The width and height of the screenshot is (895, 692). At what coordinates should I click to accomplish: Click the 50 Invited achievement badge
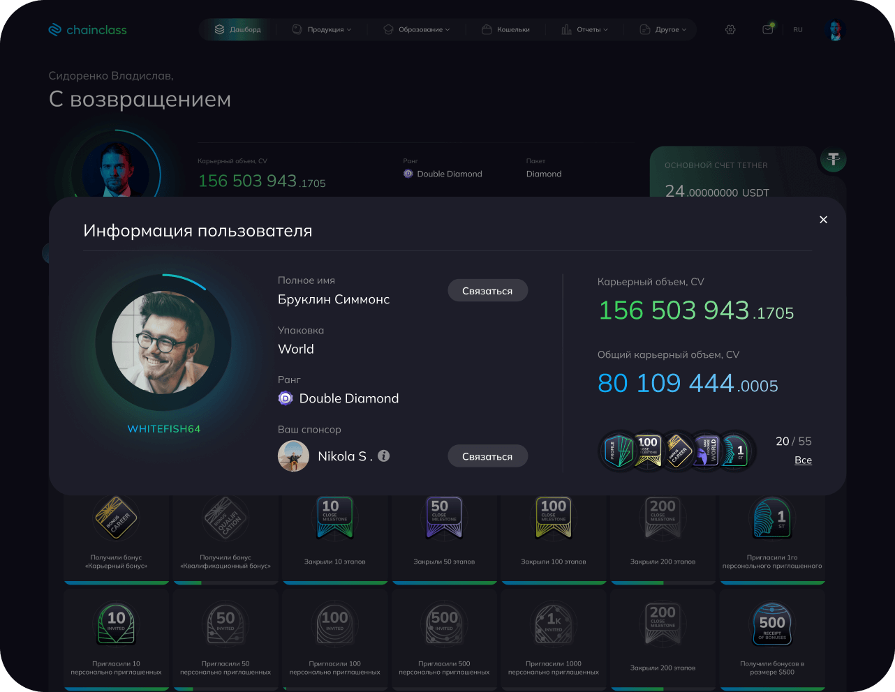225,623
